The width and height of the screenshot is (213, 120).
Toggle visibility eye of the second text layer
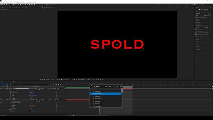(x=1, y=100)
